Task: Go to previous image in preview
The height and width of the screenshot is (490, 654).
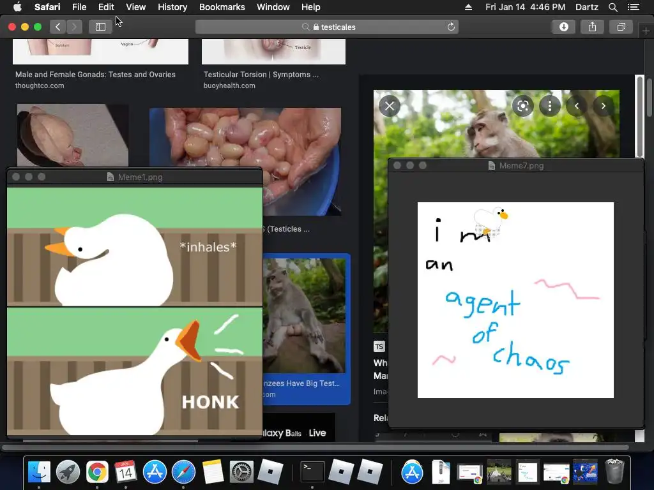Action: click(577, 106)
